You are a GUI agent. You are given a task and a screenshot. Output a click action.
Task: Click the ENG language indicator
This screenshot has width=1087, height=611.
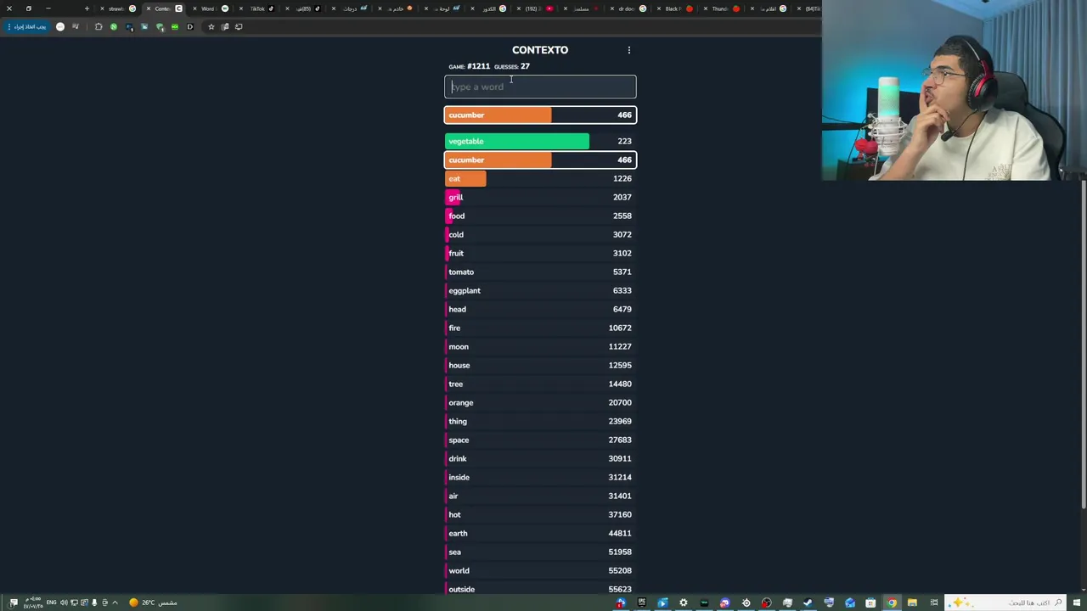[51, 603]
